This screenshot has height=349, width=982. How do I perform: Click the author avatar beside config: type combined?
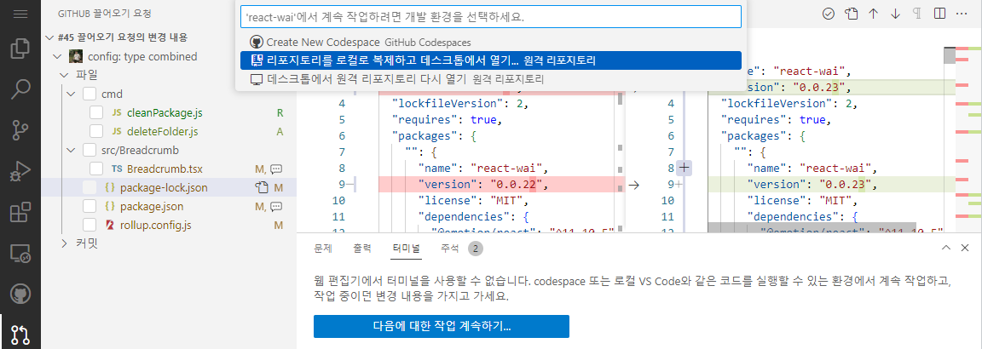[75, 56]
